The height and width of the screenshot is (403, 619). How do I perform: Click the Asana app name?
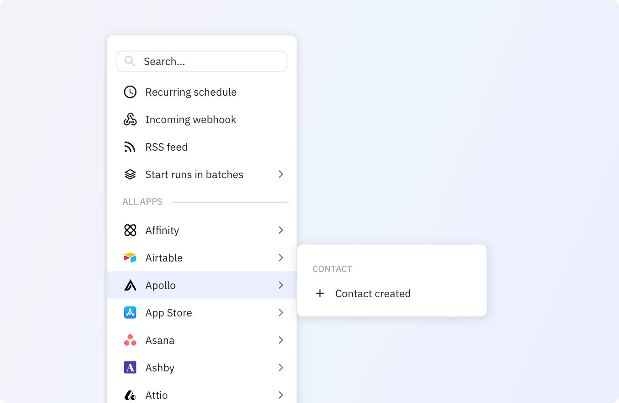160,340
